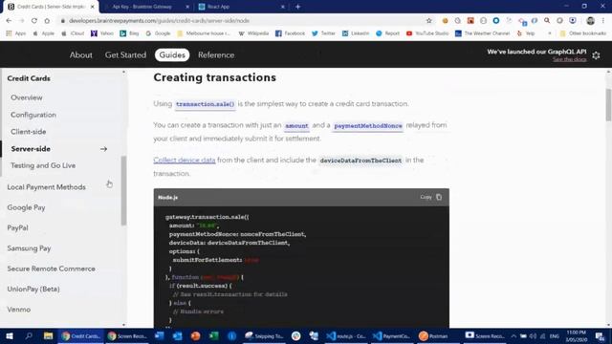This screenshot has width=612, height=344.
Task: Open the Chrome three-dot menu
Action: (603, 21)
